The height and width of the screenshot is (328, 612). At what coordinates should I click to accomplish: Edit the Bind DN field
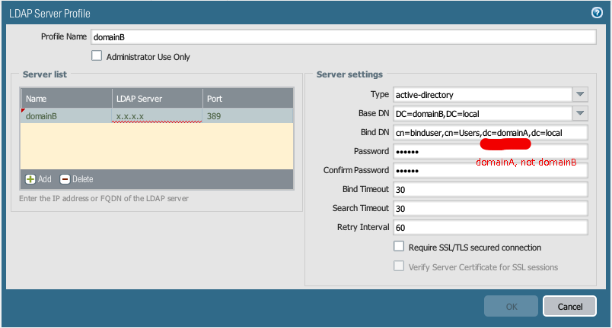[x=490, y=132]
